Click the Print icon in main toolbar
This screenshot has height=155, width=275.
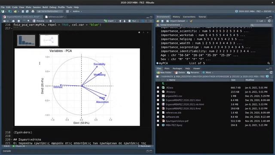tap(33, 12)
